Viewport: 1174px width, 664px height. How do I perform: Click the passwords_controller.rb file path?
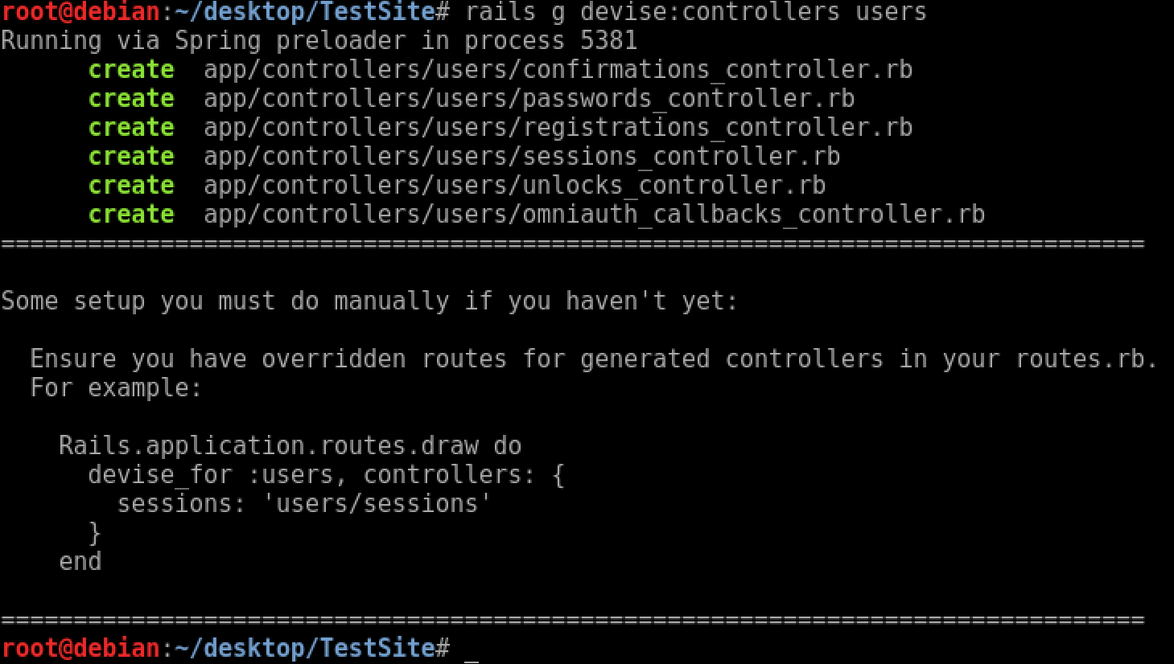529,99
